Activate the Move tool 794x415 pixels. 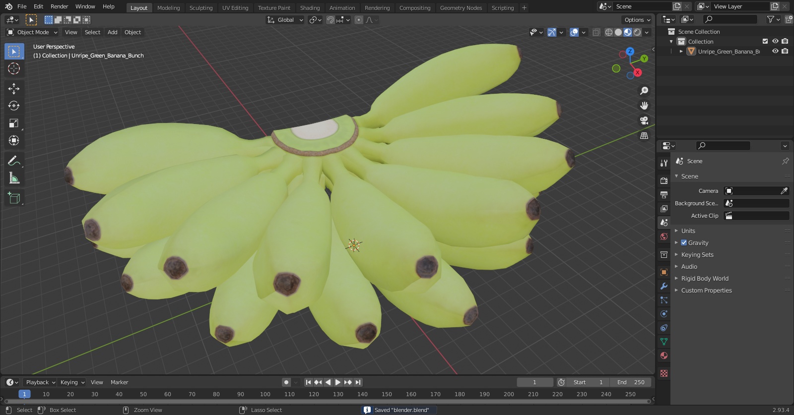(x=14, y=88)
